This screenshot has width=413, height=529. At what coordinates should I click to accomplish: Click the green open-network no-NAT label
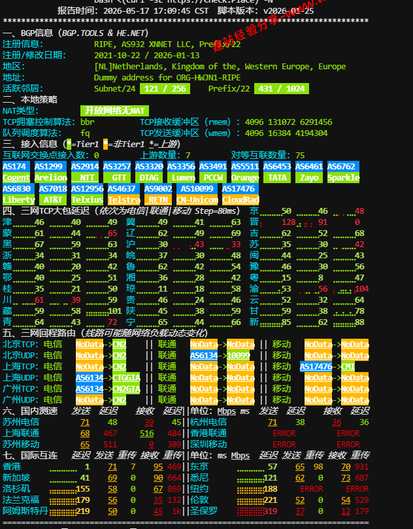click(114, 111)
